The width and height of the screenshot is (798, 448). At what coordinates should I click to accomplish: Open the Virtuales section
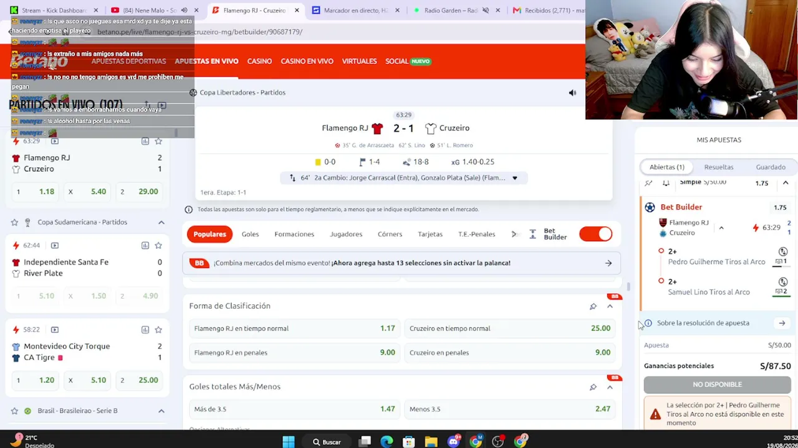(x=359, y=61)
